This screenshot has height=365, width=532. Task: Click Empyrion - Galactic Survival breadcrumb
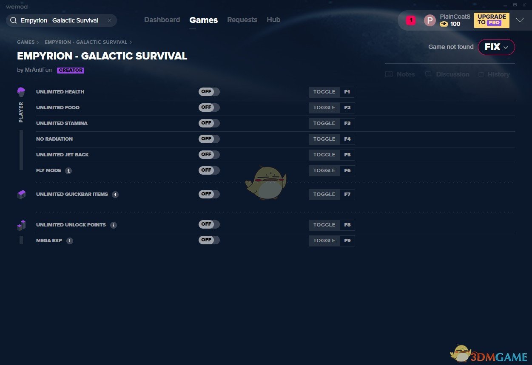tap(86, 42)
